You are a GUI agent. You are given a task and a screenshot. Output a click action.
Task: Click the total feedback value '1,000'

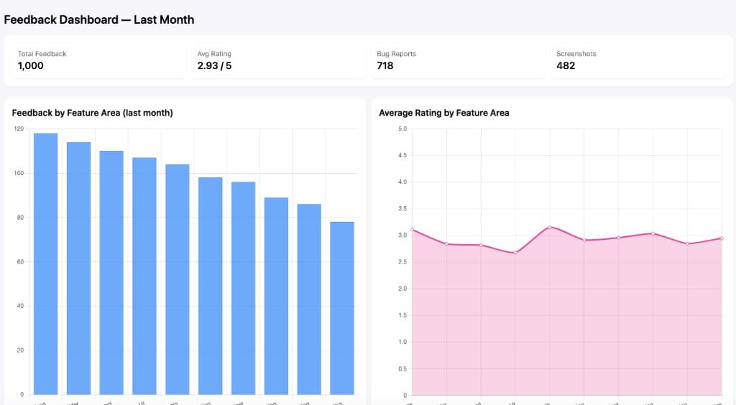point(30,65)
